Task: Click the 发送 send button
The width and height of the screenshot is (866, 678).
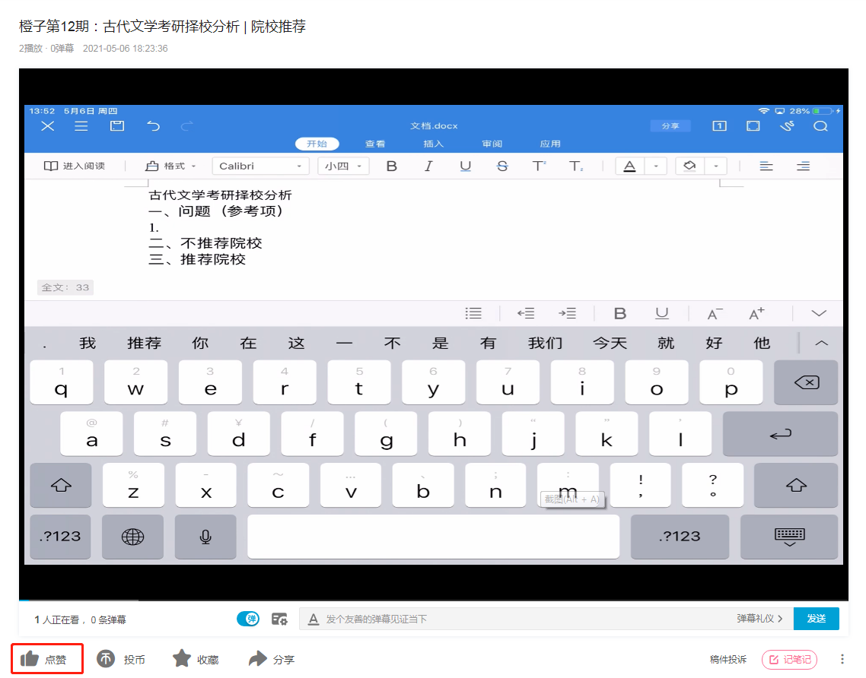Action: point(817,619)
